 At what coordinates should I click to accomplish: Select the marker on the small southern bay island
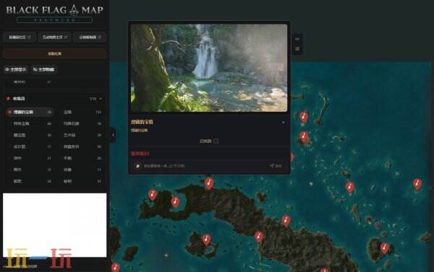pyautogui.click(x=206, y=240)
